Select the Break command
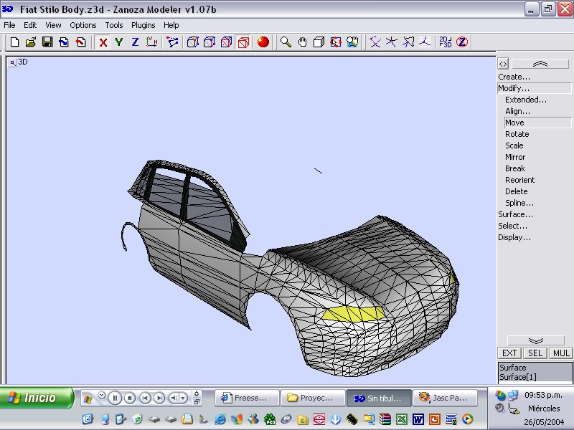This screenshot has height=430, width=574. tap(515, 168)
